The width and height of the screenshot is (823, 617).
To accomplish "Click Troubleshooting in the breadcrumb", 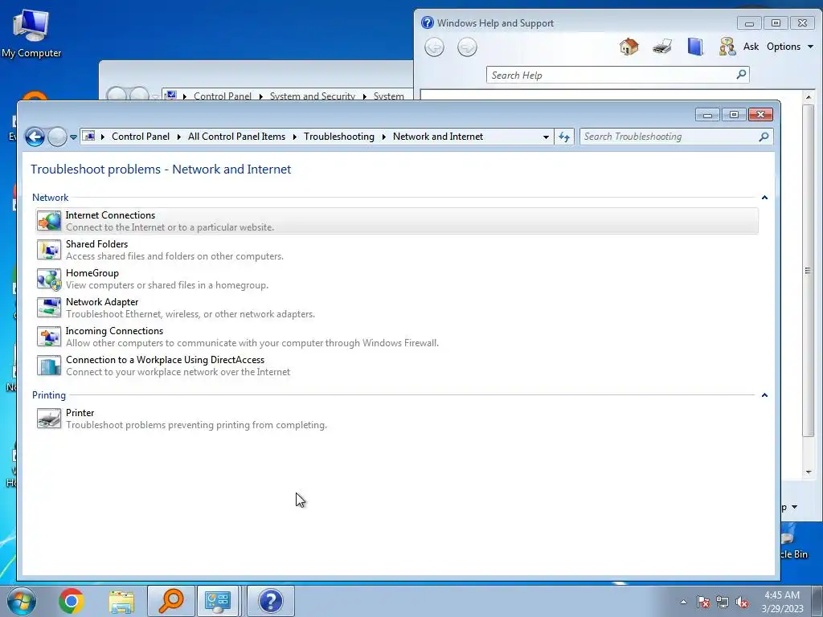I will 339,137.
